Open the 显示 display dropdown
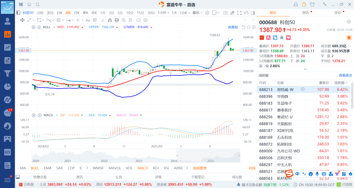This screenshot has width=354, height=188. click(x=198, y=13)
